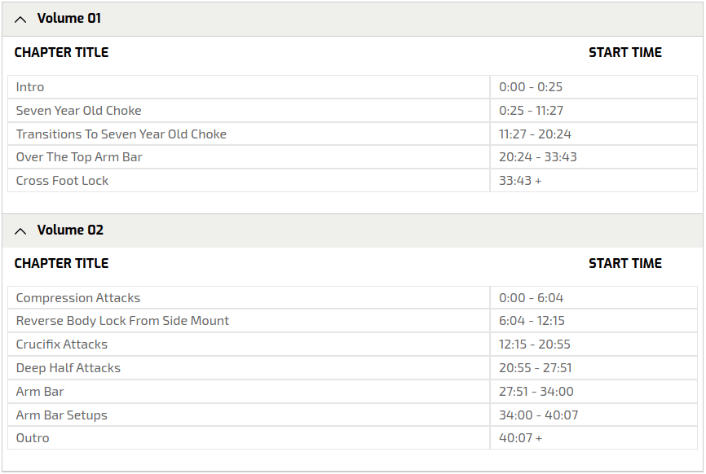Select the Cross Foot Lock chapter
The image size is (706, 474).
(x=62, y=181)
